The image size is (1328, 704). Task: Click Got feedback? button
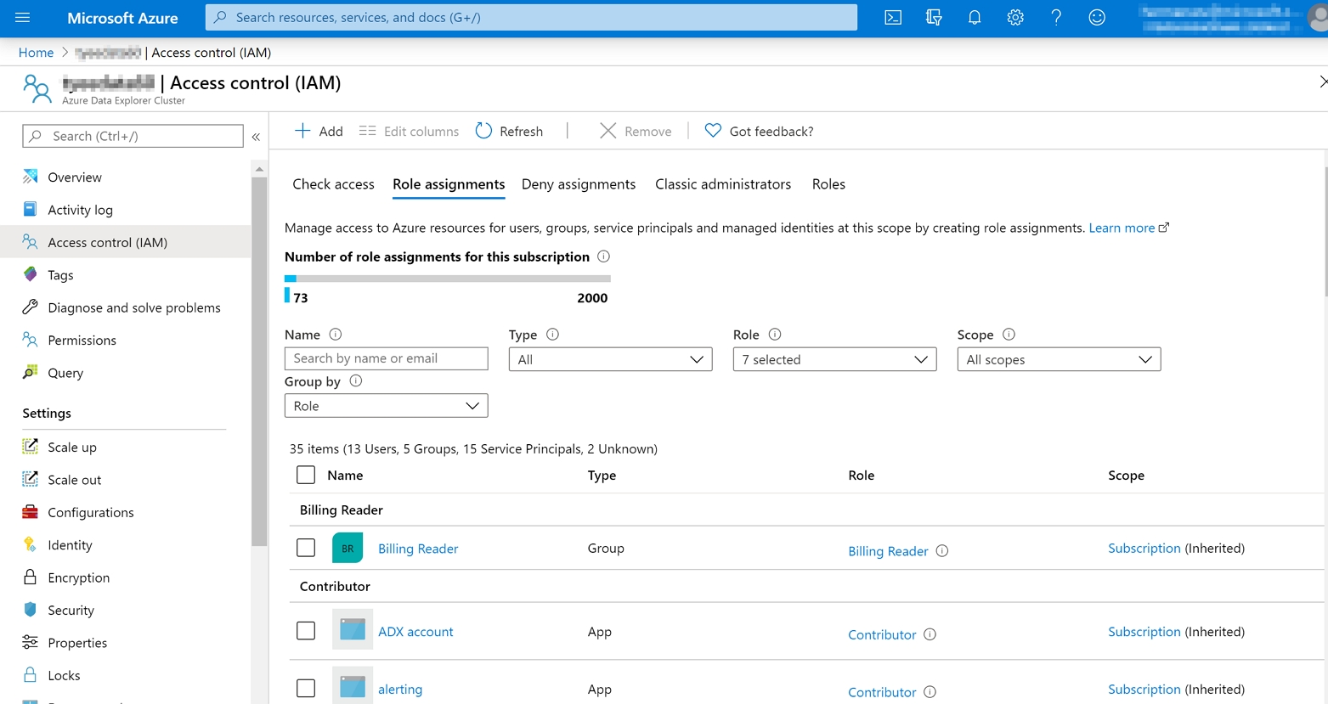point(759,131)
